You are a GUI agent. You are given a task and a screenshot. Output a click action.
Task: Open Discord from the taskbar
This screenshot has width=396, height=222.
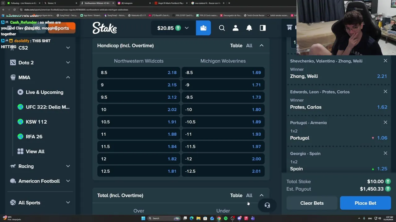point(239,218)
